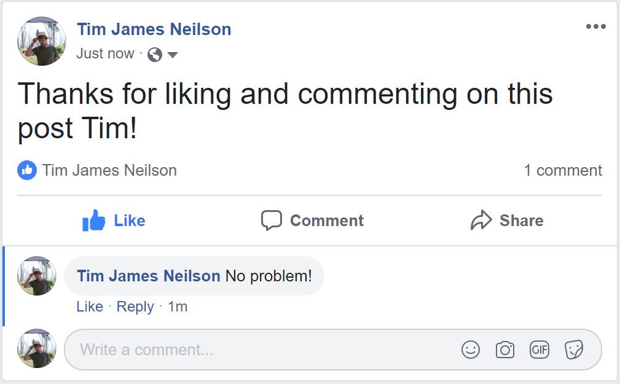Expand the audience selector dropdown arrow
Image resolution: width=620 pixels, height=384 pixels.
pyautogui.click(x=173, y=55)
